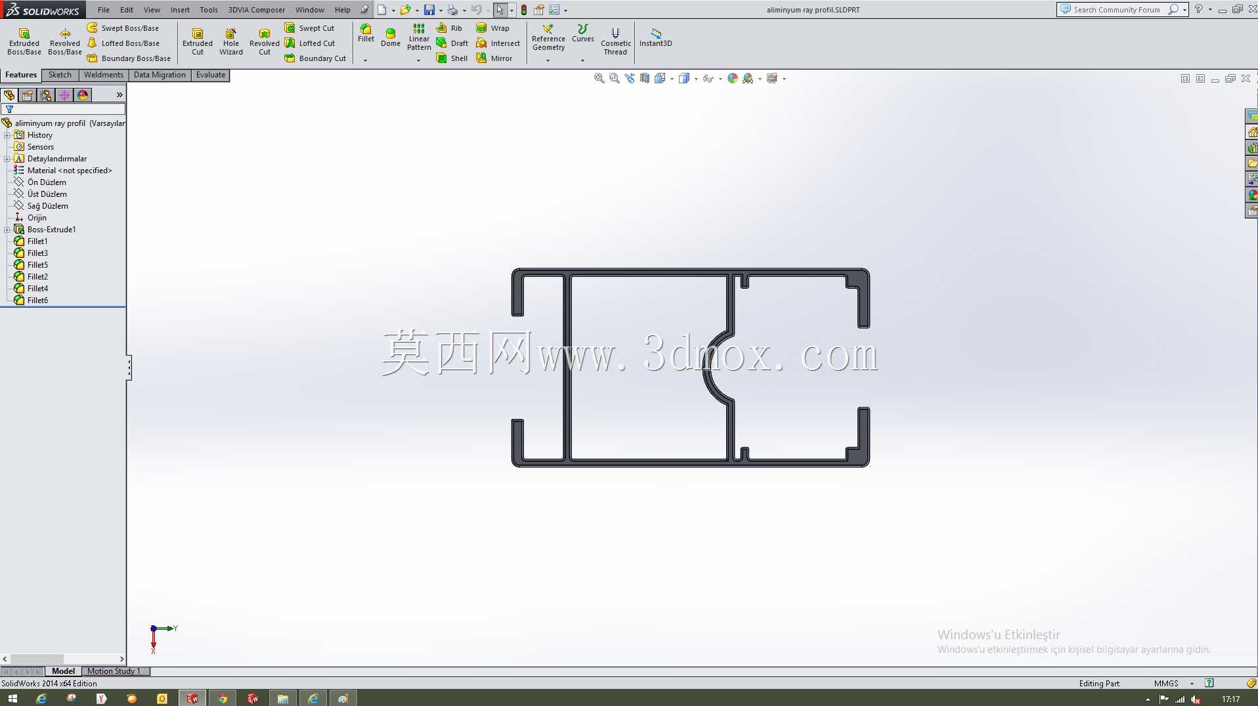Open Reference Geometry tools
This screenshot has width=1258, height=706.
548,37
